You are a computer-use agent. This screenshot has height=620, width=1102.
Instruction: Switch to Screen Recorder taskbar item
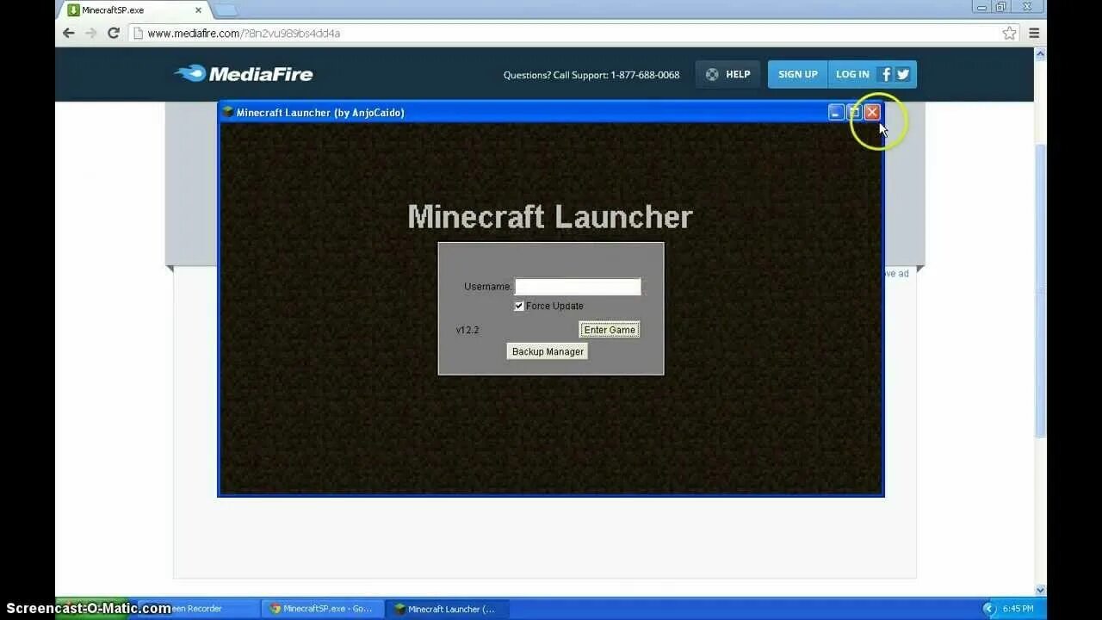pos(197,609)
